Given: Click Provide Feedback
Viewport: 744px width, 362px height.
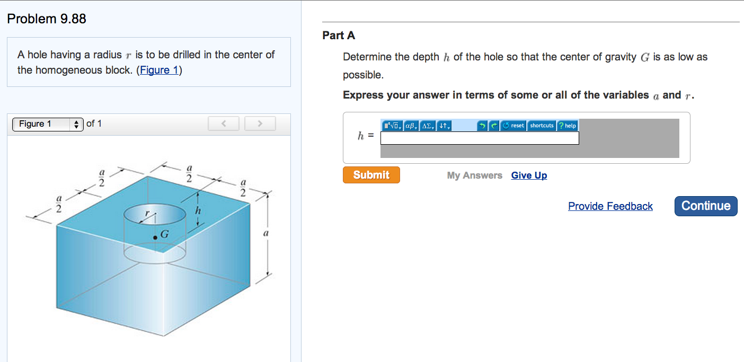Looking at the screenshot, I should click(x=610, y=206).
